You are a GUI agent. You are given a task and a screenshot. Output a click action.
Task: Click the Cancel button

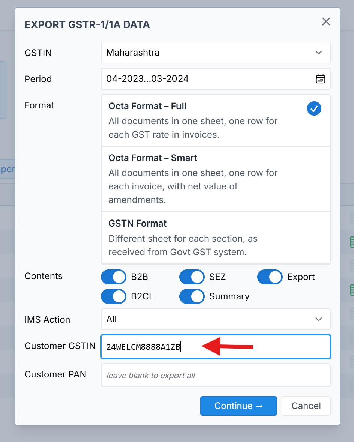[x=306, y=406]
